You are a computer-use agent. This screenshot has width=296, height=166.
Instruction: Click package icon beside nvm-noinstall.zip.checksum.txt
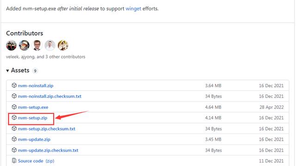[14, 96]
